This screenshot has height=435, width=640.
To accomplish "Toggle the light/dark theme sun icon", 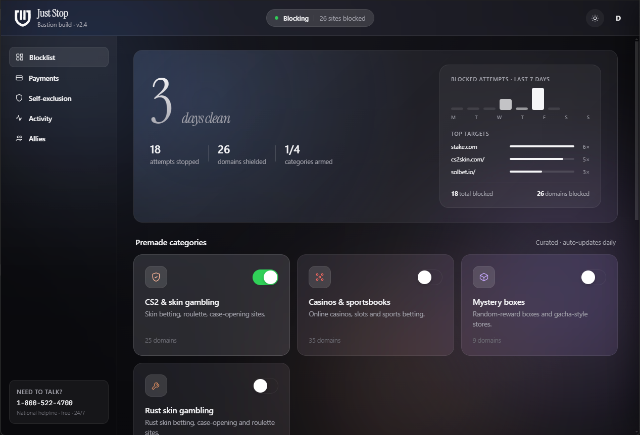I will pos(595,18).
